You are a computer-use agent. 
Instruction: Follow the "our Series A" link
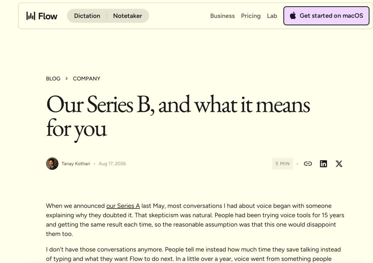point(123,206)
